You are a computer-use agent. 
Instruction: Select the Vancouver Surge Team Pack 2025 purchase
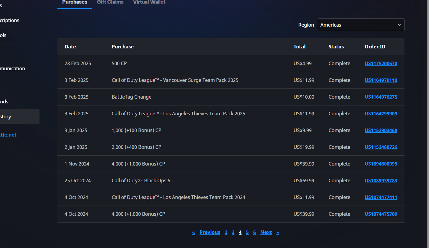point(175,80)
